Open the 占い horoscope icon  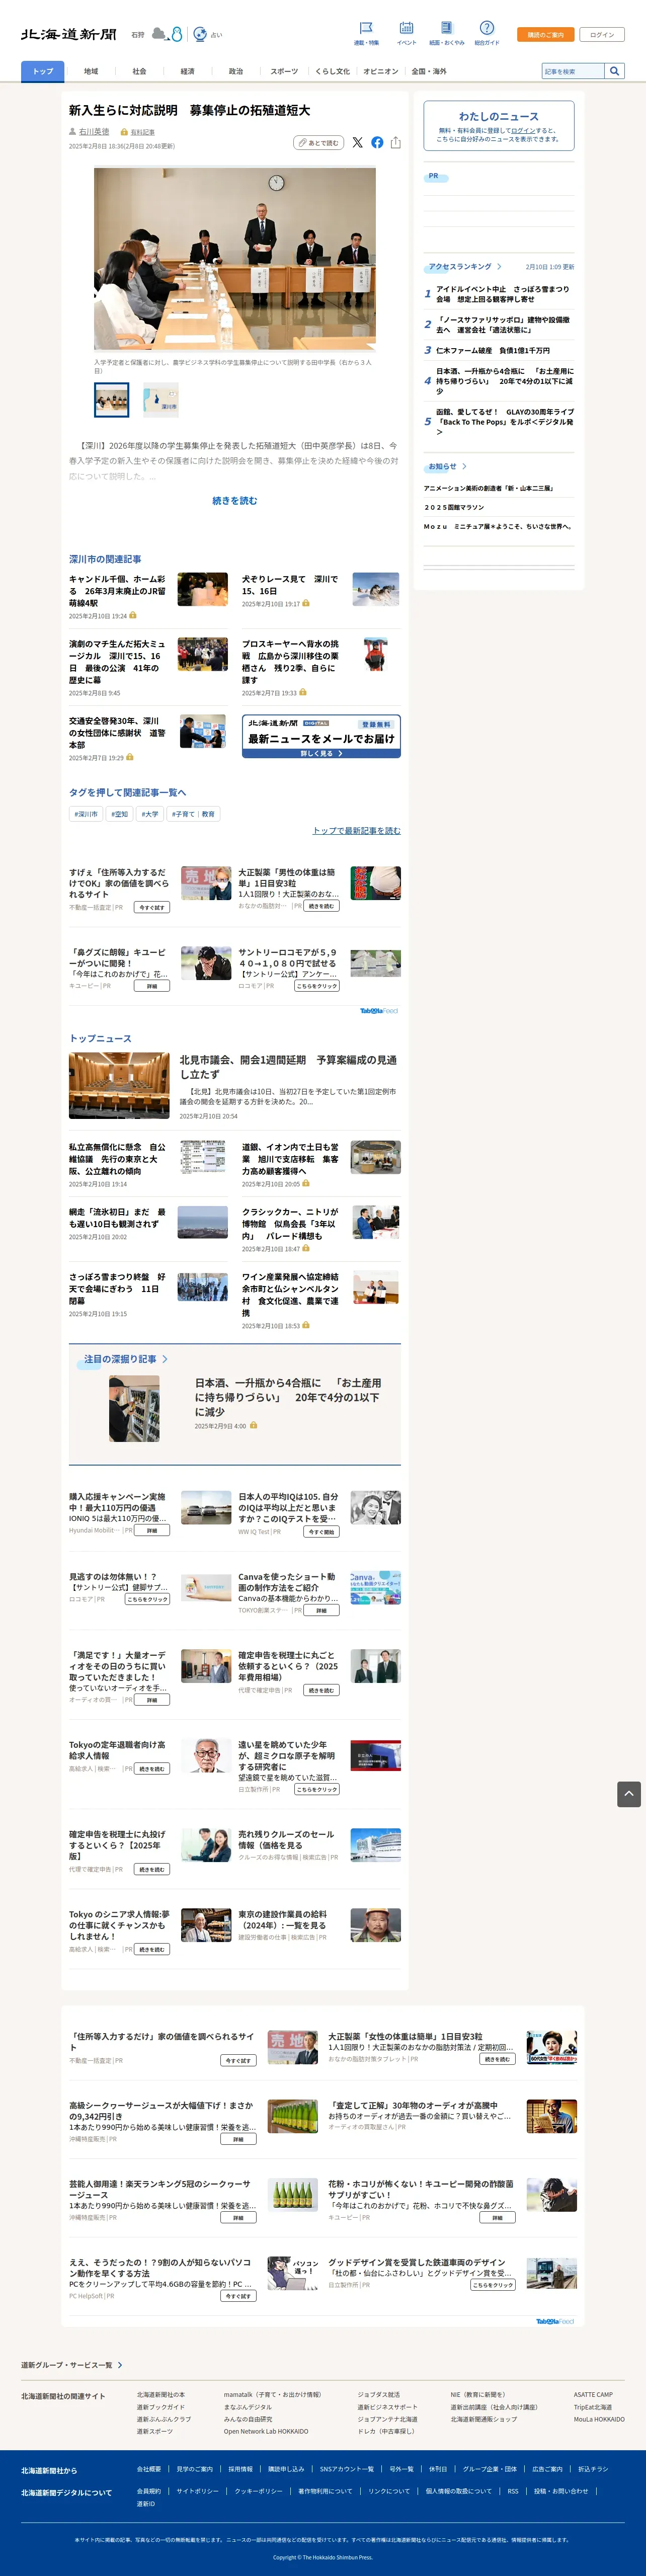[x=200, y=34]
